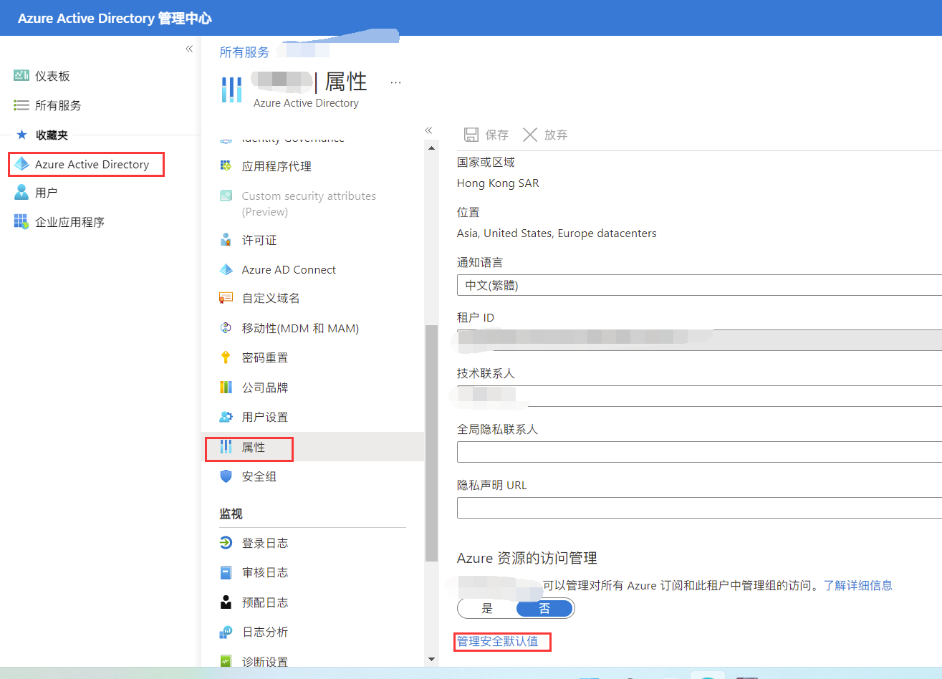Click the 日志分析 icon
Image resolution: width=942 pixels, height=679 pixels.
pyautogui.click(x=226, y=632)
